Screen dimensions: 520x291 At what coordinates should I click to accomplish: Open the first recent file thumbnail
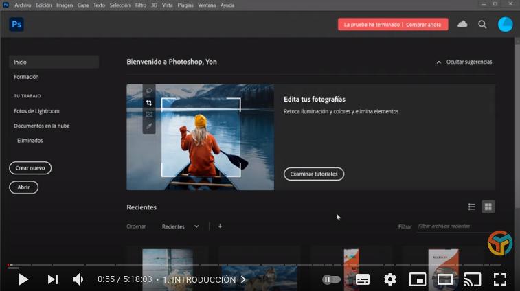[168, 269]
